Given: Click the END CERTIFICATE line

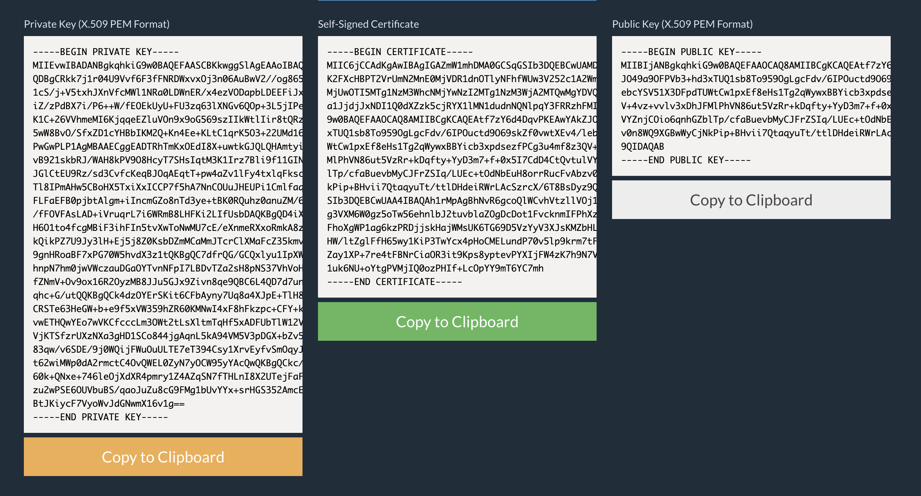Looking at the screenshot, I should coord(394,282).
